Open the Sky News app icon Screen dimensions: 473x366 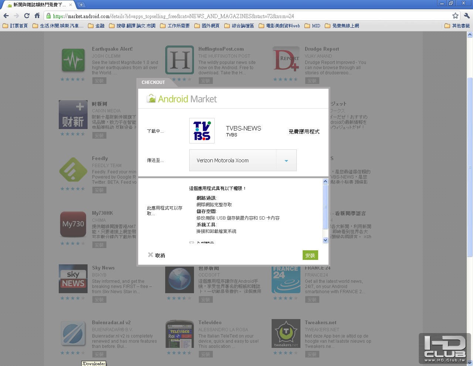coord(73,279)
